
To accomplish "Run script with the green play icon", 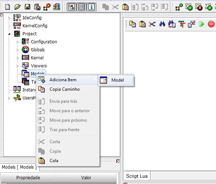I will 201,24.
